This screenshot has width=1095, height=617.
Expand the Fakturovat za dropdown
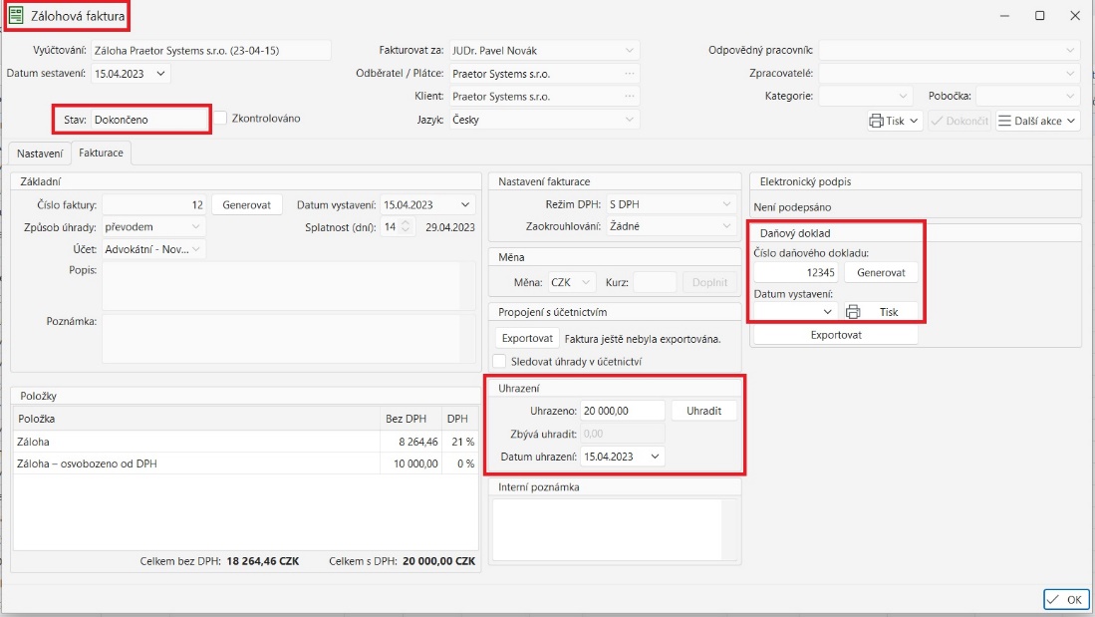629,51
